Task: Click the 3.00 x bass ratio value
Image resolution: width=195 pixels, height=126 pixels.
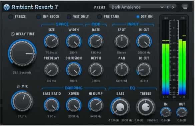Action: pos(51,116)
